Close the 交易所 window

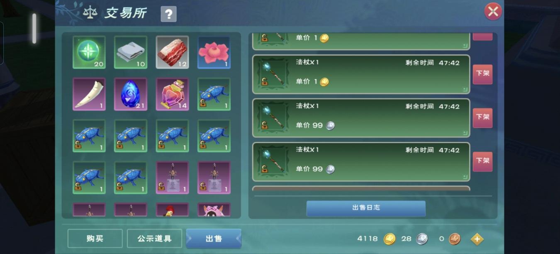pos(493,12)
